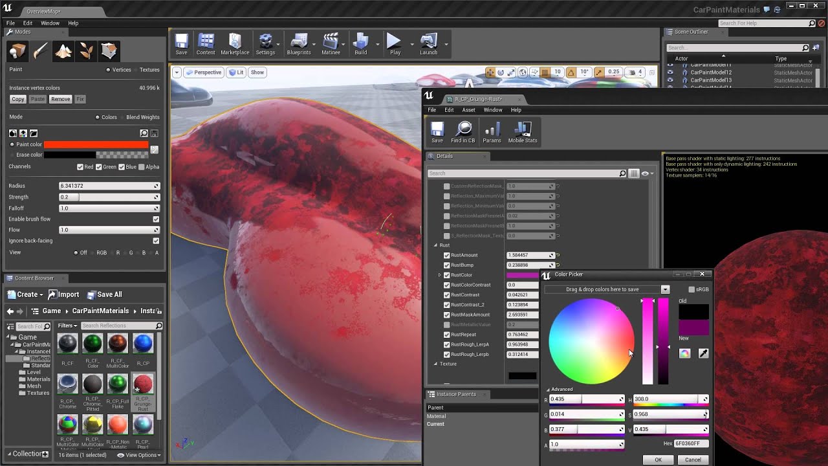828x466 pixels.
Task: Pick the eyedropper tool in Color Picker
Action: pos(703,353)
